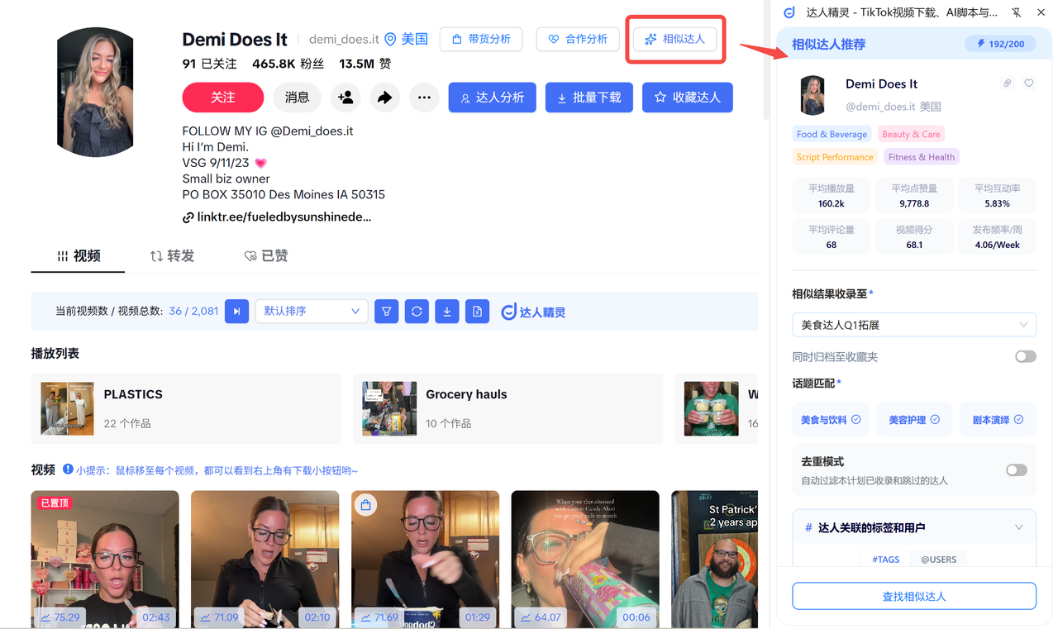
Task: Toggle 同时归档至收藏夹 switch
Action: (1026, 356)
